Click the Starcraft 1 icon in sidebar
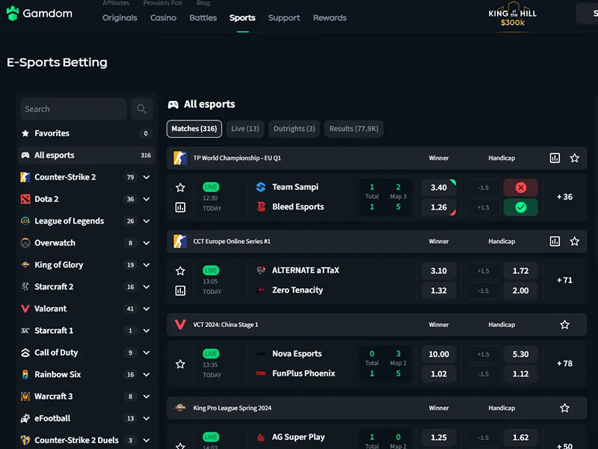Viewport: 598px width, 449px height. tap(25, 331)
